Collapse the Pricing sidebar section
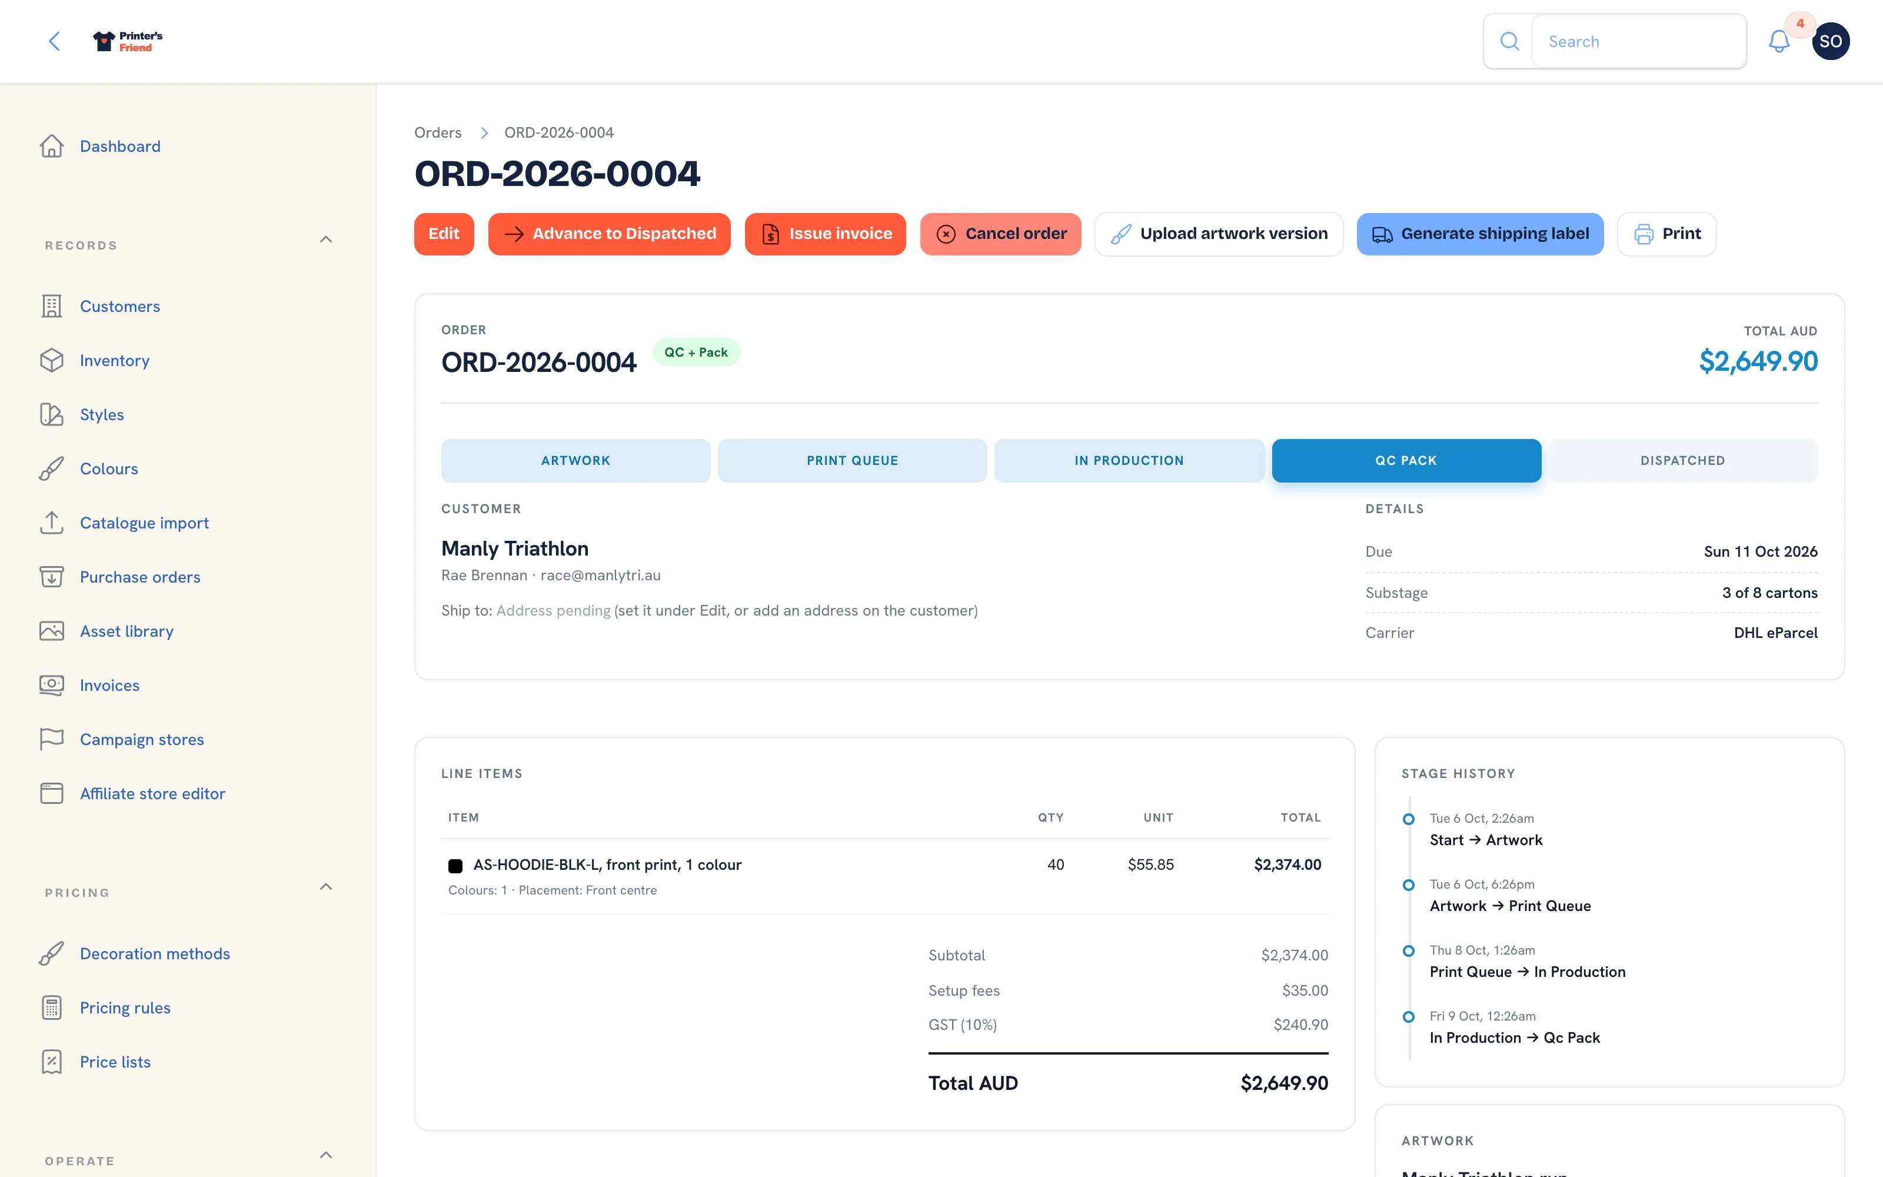The image size is (1883, 1177). 326,887
